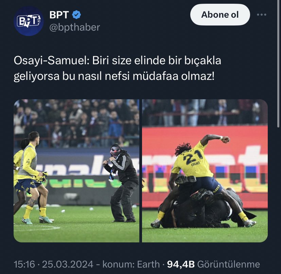281x274 pixels.
Task: Open the three-dot more options menu
Action: click(x=262, y=15)
